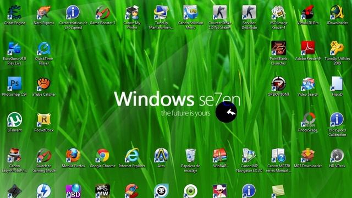Open Google Chrome
Screen dimensions: 352x198
coord(103,155)
